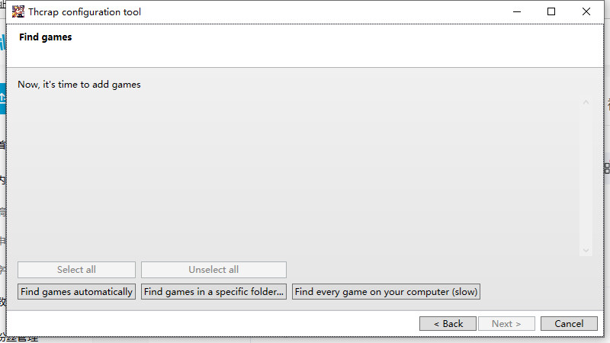
Task: Click Find games automatically
Action: pos(76,292)
